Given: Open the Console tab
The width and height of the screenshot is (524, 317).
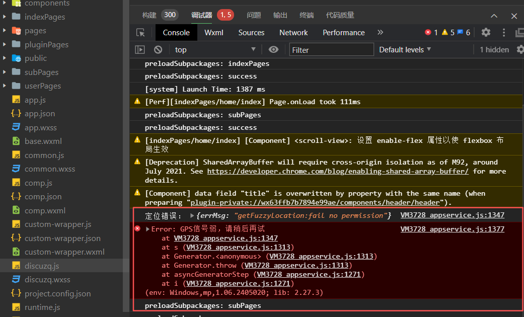Looking at the screenshot, I should click(x=176, y=33).
